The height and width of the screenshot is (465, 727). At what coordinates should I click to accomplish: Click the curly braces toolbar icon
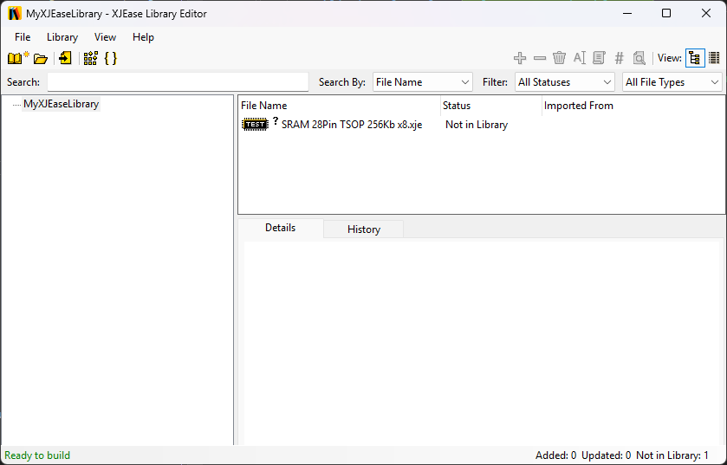point(110,58)
